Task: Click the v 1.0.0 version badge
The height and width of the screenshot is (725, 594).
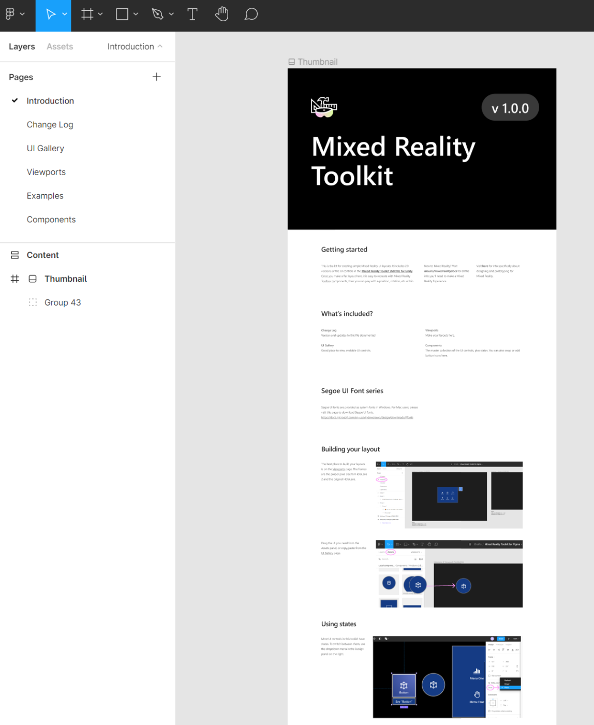Action: pos(510,108)
